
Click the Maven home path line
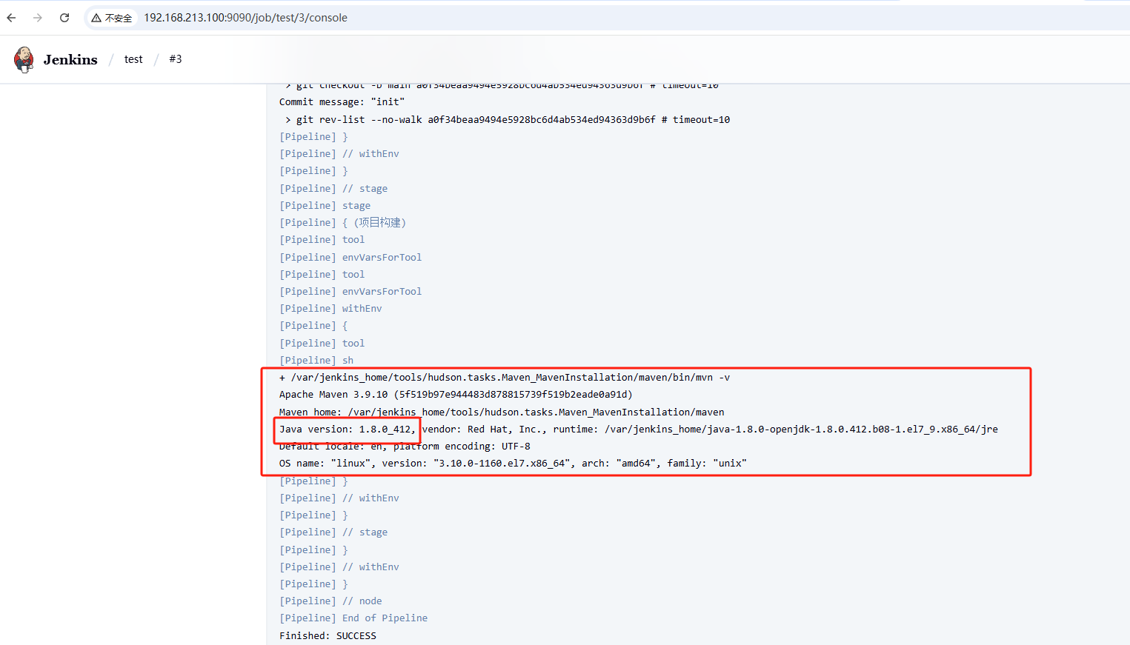502,412
